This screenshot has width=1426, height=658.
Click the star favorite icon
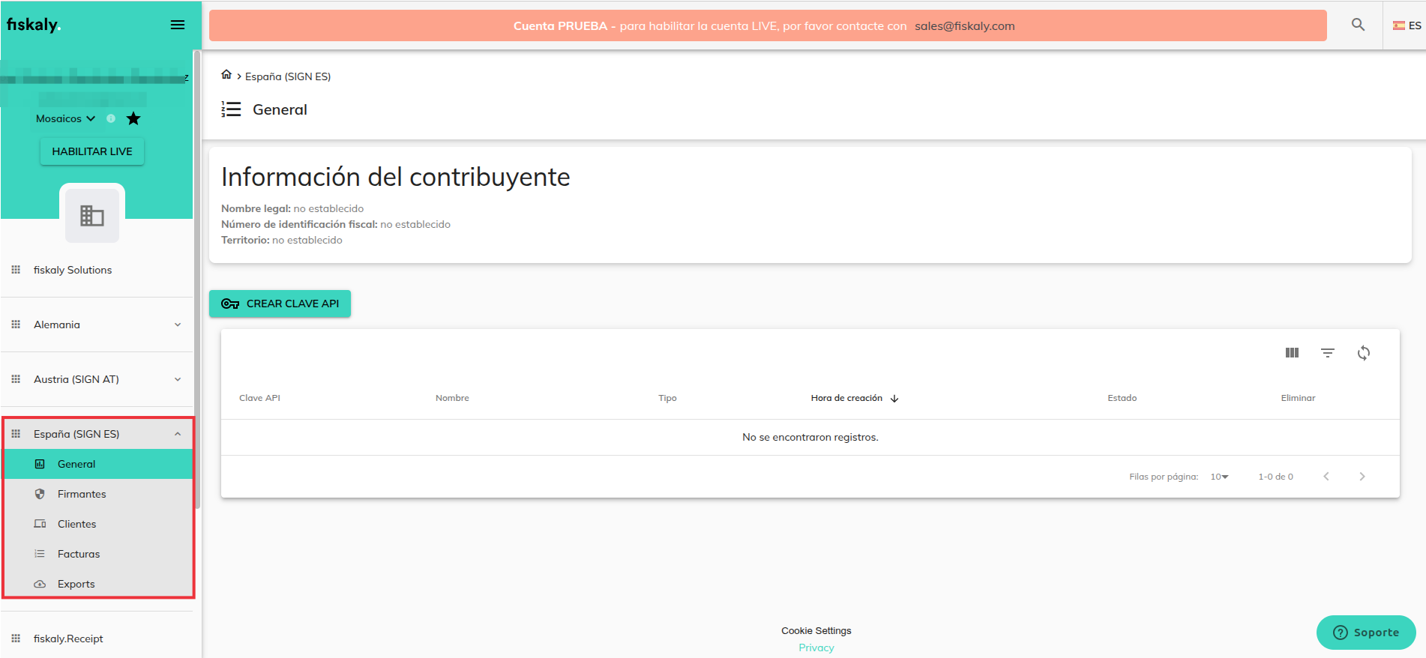point(133,118)
